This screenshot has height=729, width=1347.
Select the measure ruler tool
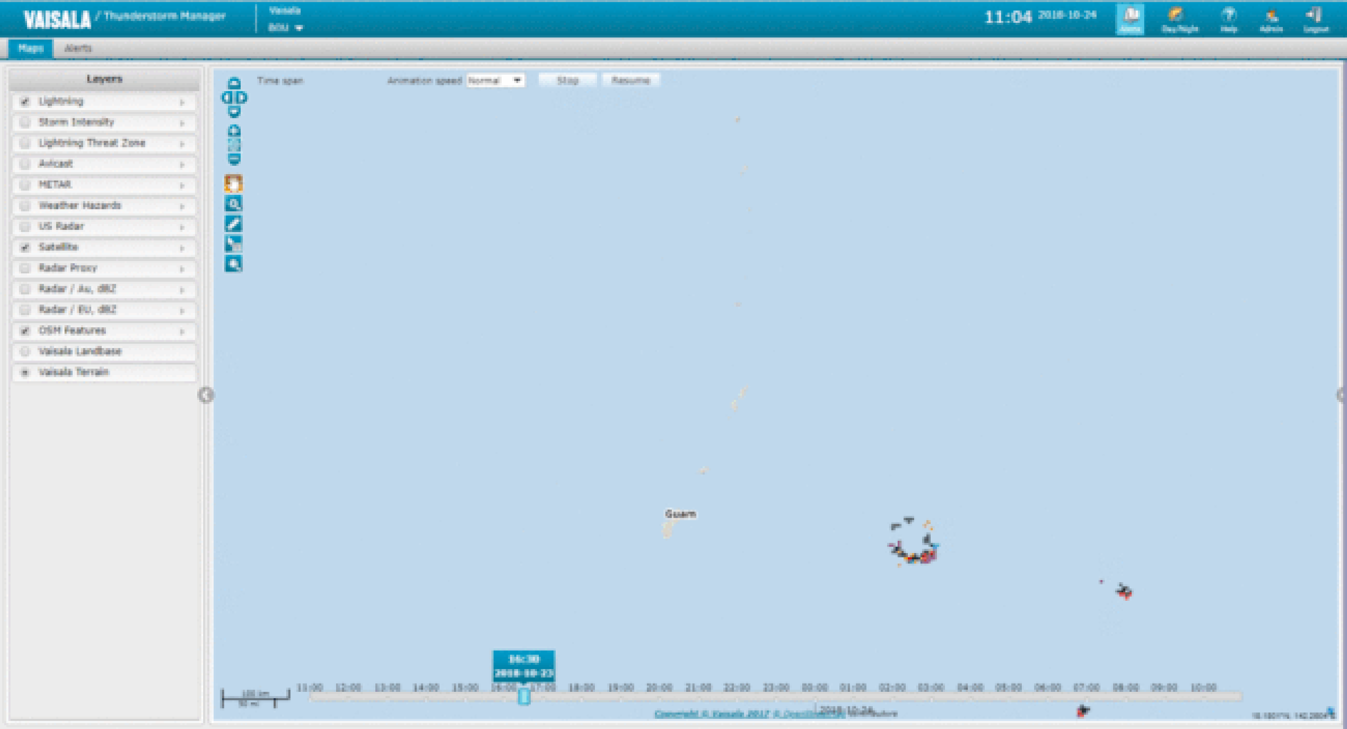(234, 224)
